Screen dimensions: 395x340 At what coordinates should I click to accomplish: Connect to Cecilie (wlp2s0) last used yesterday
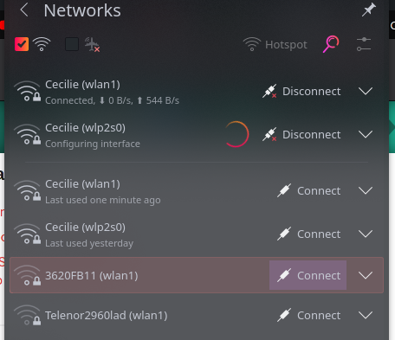[x=308, y=234]
